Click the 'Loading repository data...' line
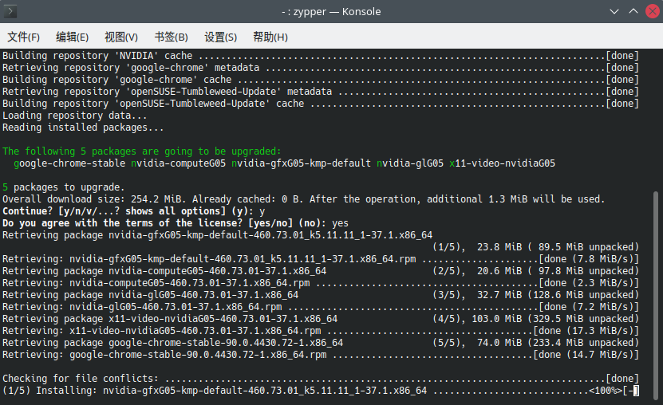Image resolution: width=663 pixels, height=405 pixels. click(x=75, y=116)
